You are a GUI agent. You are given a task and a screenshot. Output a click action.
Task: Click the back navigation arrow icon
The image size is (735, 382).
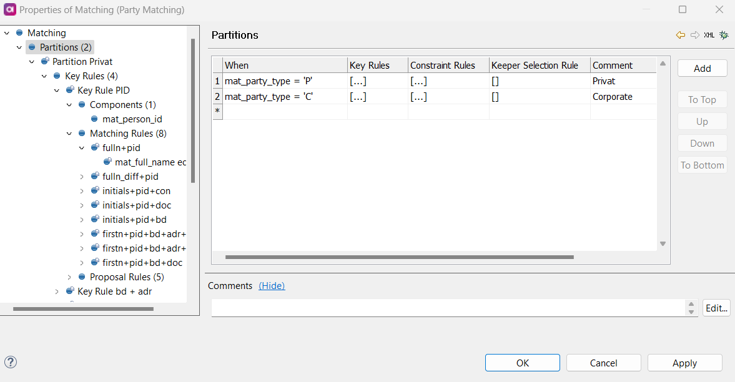680,35
